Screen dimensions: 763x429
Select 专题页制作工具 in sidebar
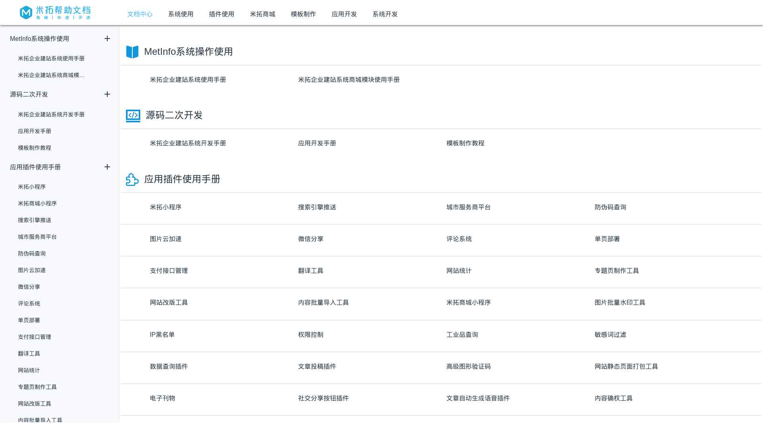(37, 387)
